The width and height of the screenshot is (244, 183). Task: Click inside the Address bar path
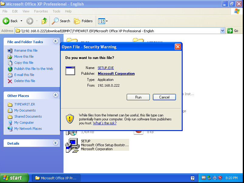coord(118,31)
